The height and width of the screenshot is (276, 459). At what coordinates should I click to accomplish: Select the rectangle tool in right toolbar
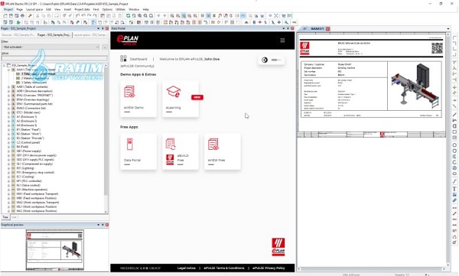454,132
